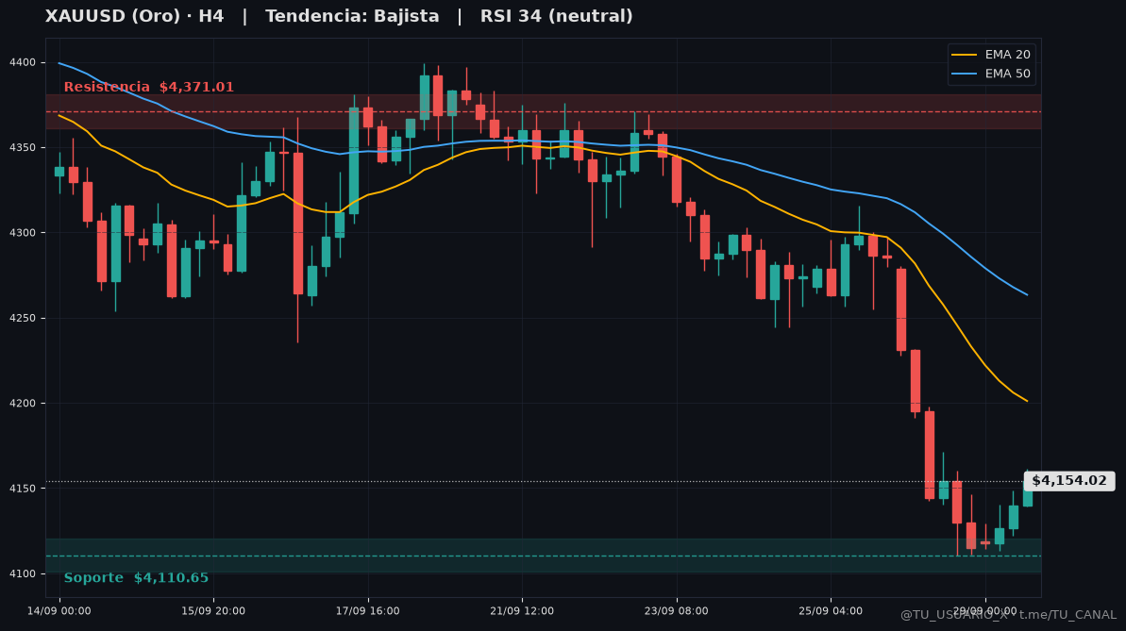This screenshot has width=1126, height=631.
Task: Click the yellow EMA 20 legend line swatch
Action: 965,55
